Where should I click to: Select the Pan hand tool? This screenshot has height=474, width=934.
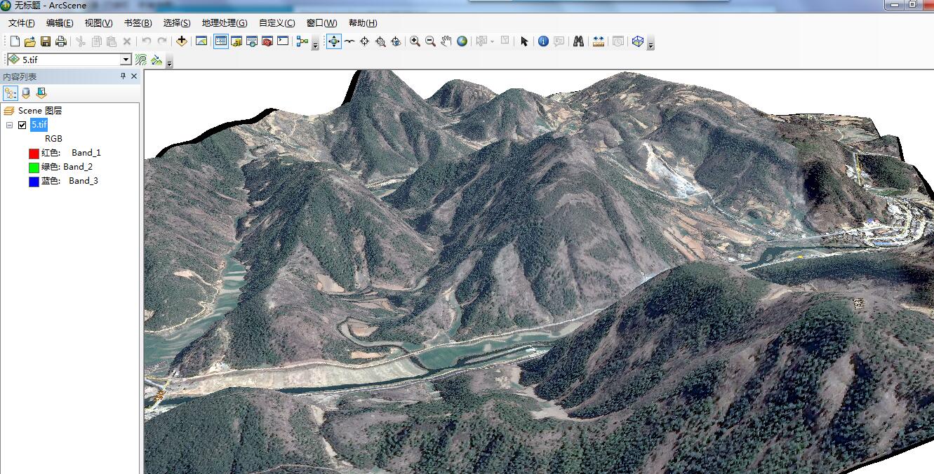coord(446,41)
